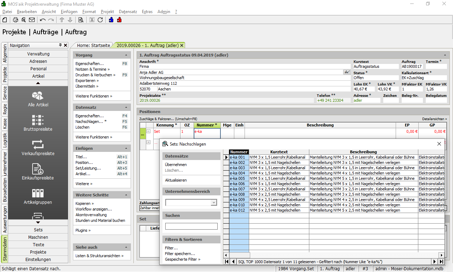Collapse the Einfügen panel section
Screen dimensions: 453x272
click(126, 149)
